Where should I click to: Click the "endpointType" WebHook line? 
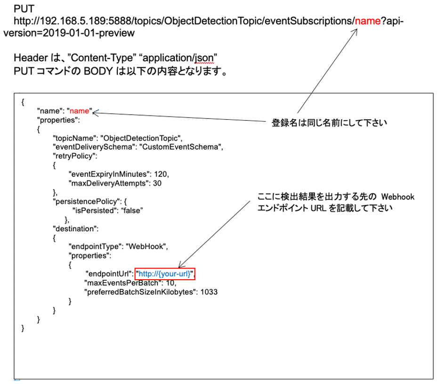click(x=118, y=246)
